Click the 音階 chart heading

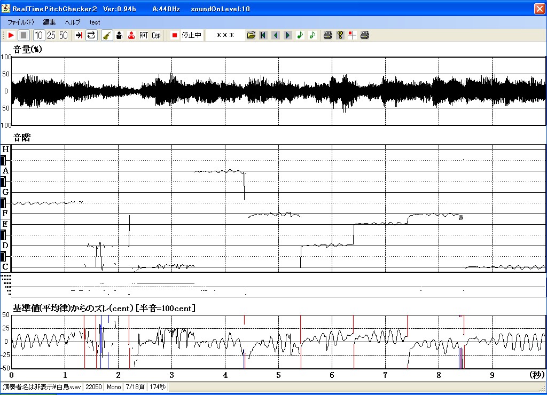point(21,138)
